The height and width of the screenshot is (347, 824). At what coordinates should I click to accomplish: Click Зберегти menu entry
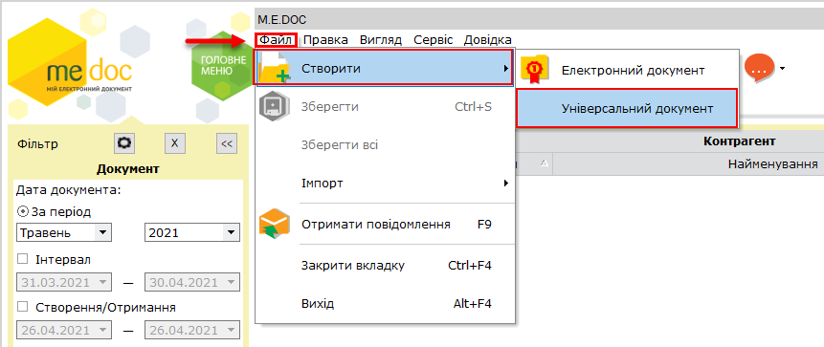point(384,107)
